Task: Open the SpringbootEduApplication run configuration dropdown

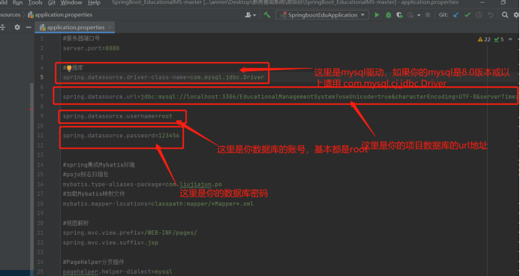Action: (x=323, y=15)
